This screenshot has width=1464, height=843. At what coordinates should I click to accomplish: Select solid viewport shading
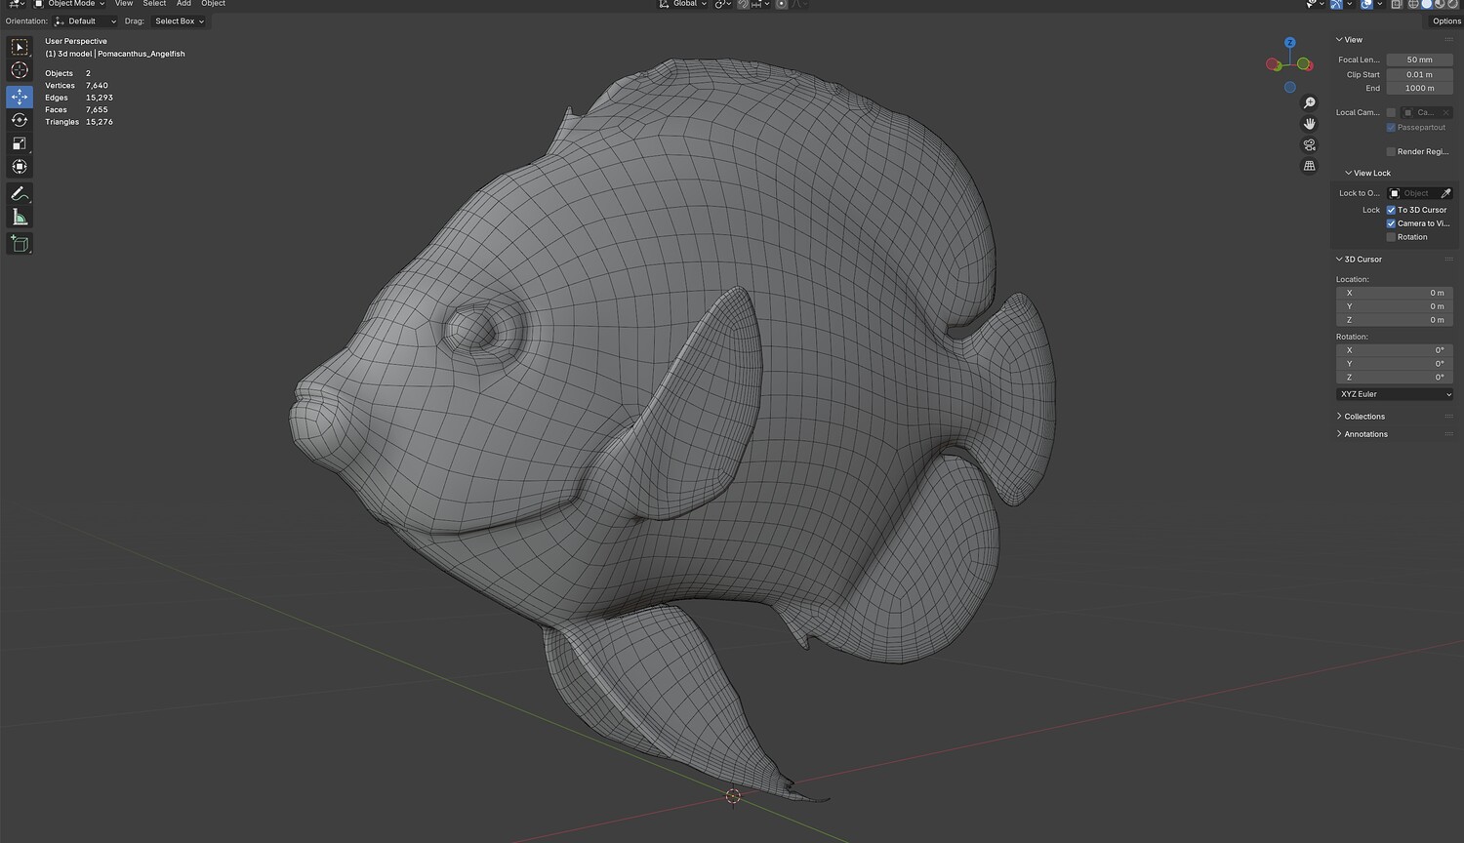click(1426, 4)
